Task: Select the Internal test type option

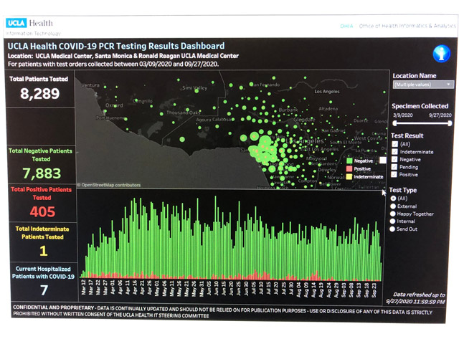Action: [x=392, y=221]
